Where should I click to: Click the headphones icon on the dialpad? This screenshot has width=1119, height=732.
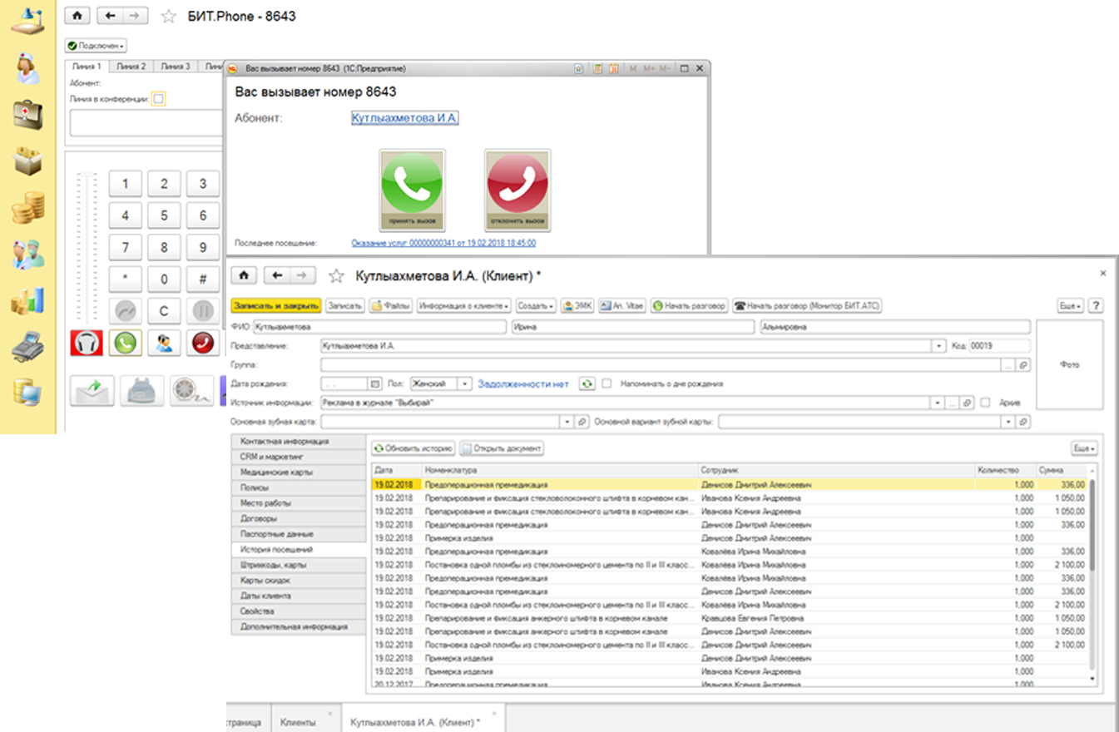(88, 343)
